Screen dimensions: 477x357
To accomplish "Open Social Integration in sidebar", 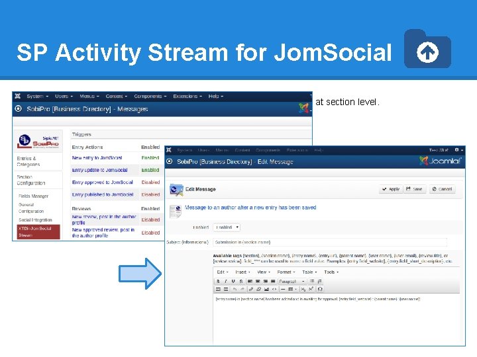I will point(35,219).
